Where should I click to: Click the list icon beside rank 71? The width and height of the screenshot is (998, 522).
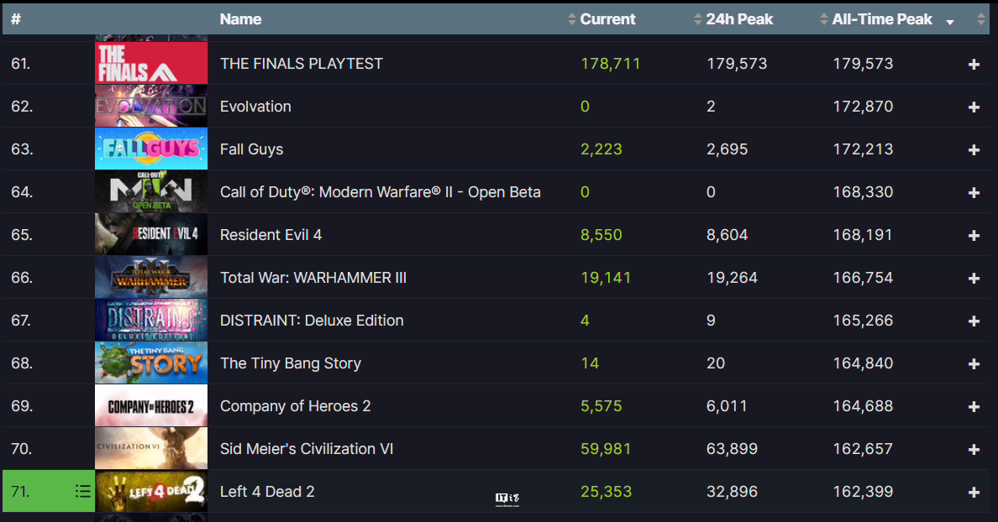click(82, 491)
